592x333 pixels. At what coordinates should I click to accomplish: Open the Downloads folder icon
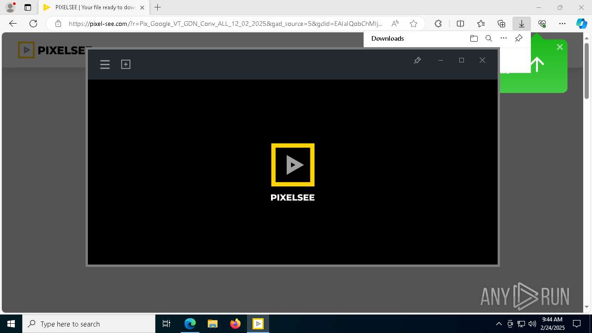(474, 38)
